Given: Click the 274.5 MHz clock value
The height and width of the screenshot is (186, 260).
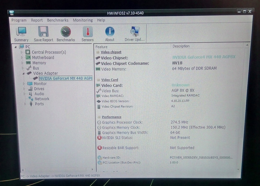Looking at the screenshot, I should click(180, 122).
